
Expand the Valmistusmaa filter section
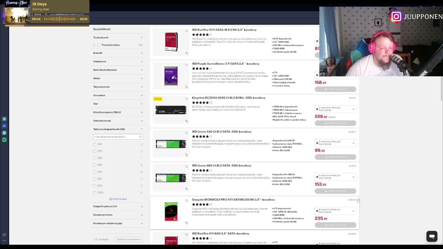(x=118, y=121)
